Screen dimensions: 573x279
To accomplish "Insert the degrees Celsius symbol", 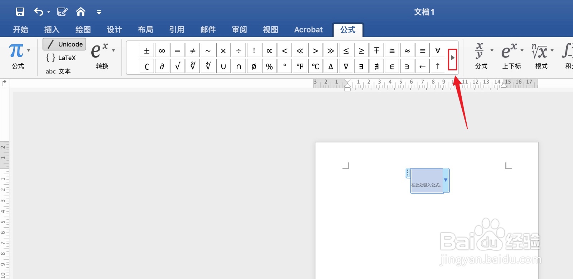I will [x=315, y=66].
